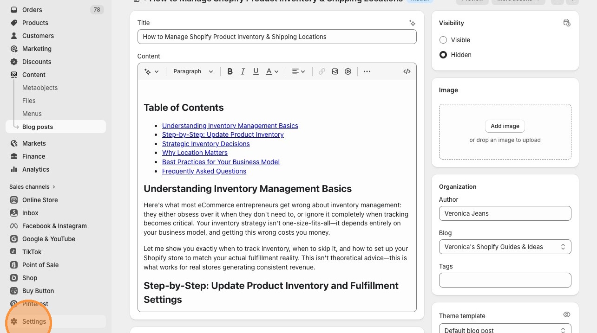Image resolution: width=597 pixels, height=333 pixels.
Task: Open the Blog selection dropdown
Action: click(x=505, y=247)
